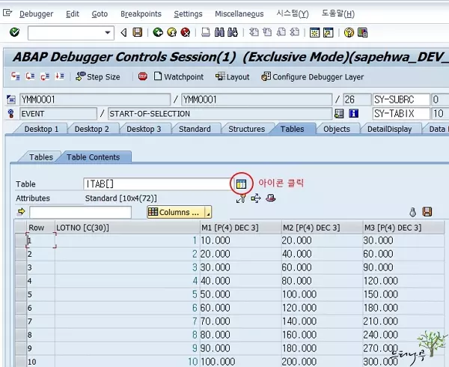Click the Previous Page icon
The image size is (449, 367).
pyautogui.click(x=267, y=32)
